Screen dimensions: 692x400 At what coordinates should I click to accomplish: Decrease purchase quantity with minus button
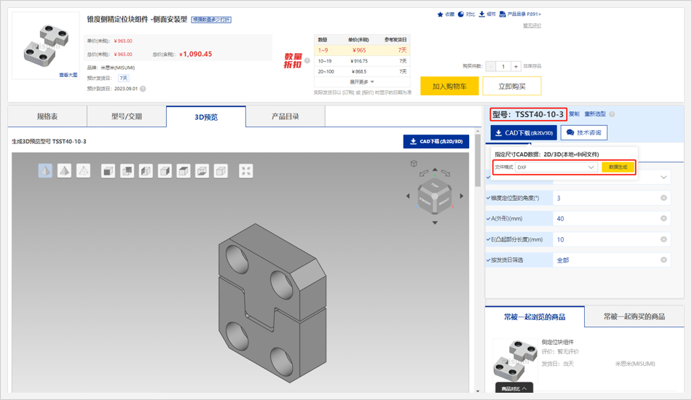492,66
